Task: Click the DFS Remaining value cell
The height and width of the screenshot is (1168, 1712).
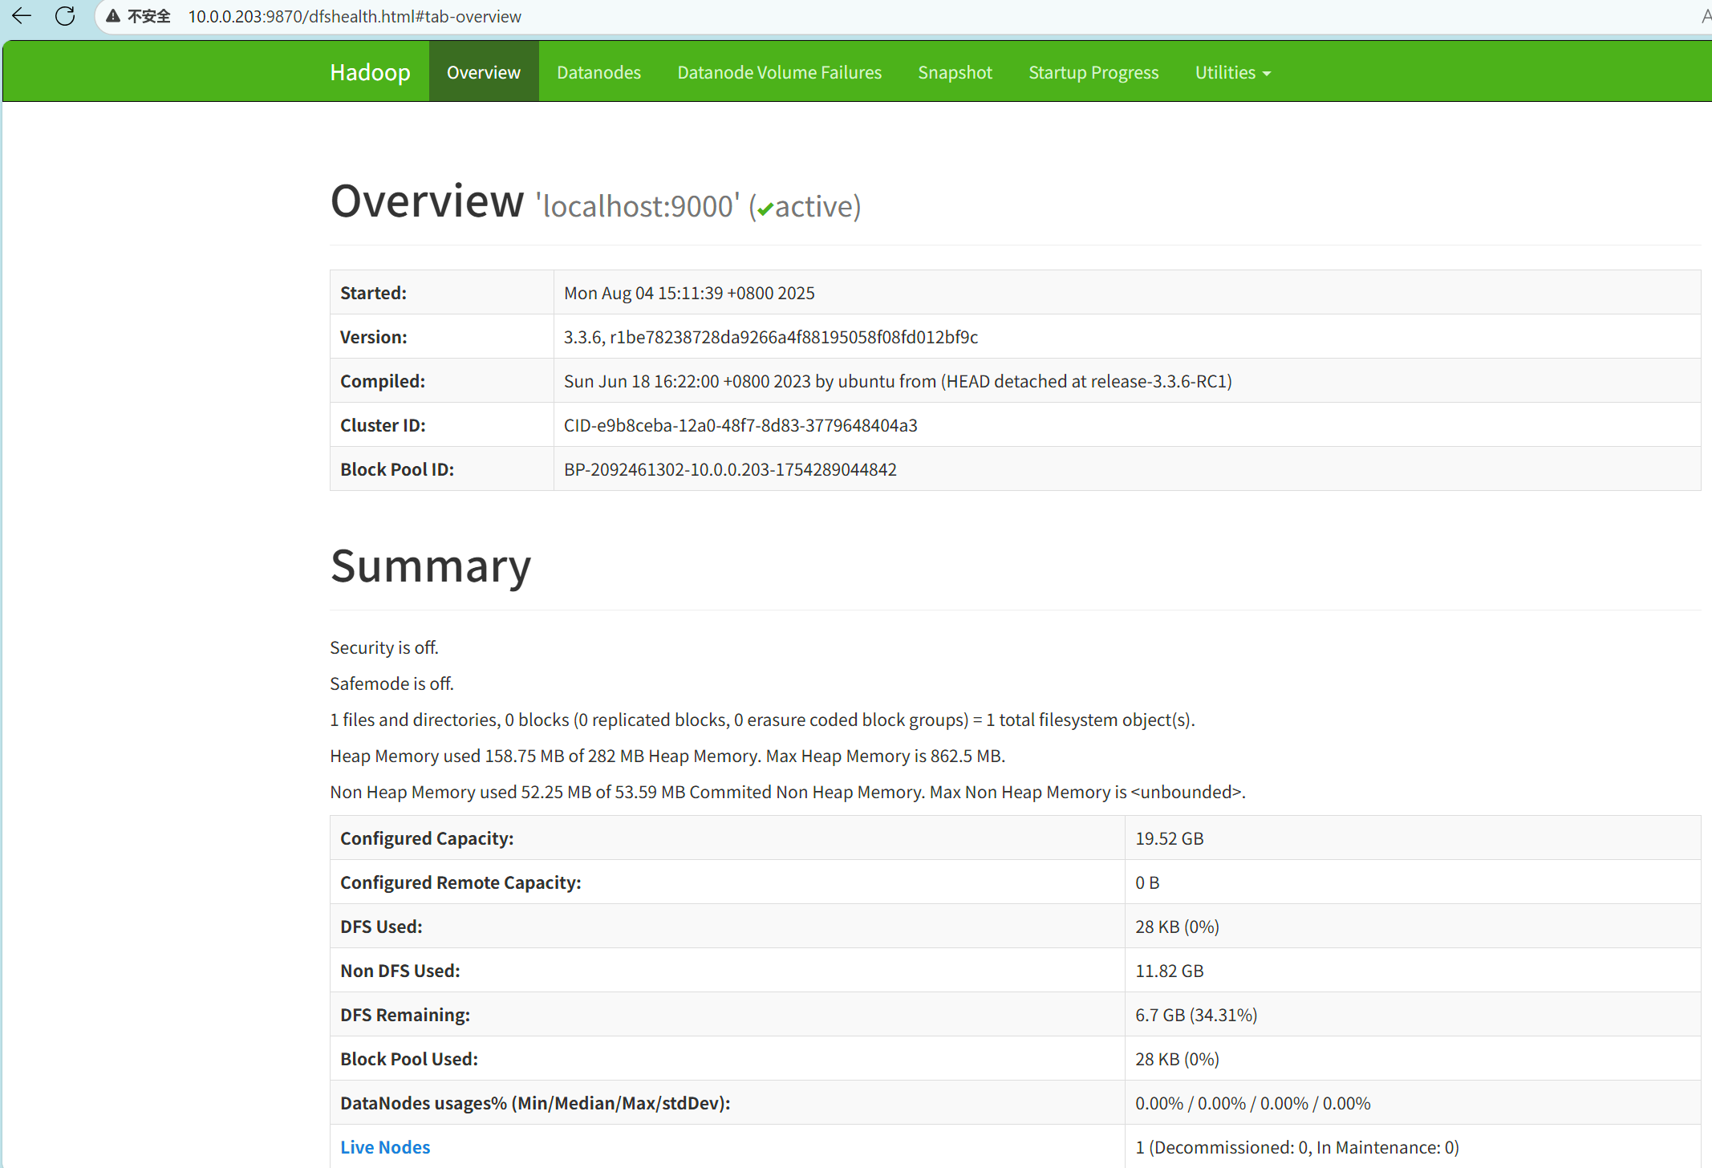Action: tap(1195, 1015)
